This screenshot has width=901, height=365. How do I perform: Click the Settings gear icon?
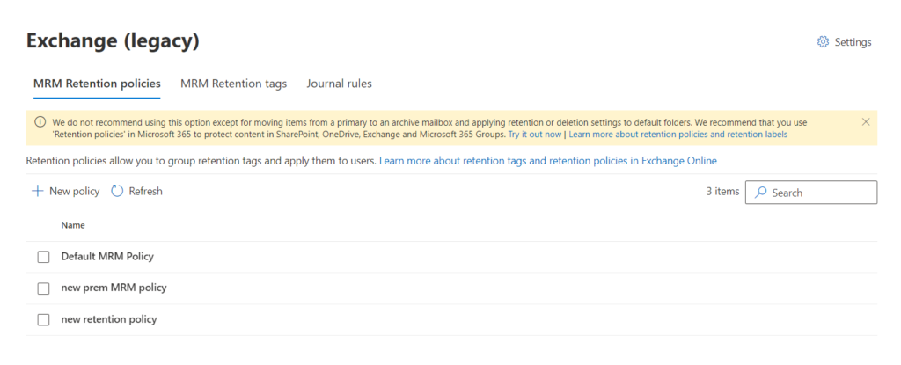tap(823, 42)
